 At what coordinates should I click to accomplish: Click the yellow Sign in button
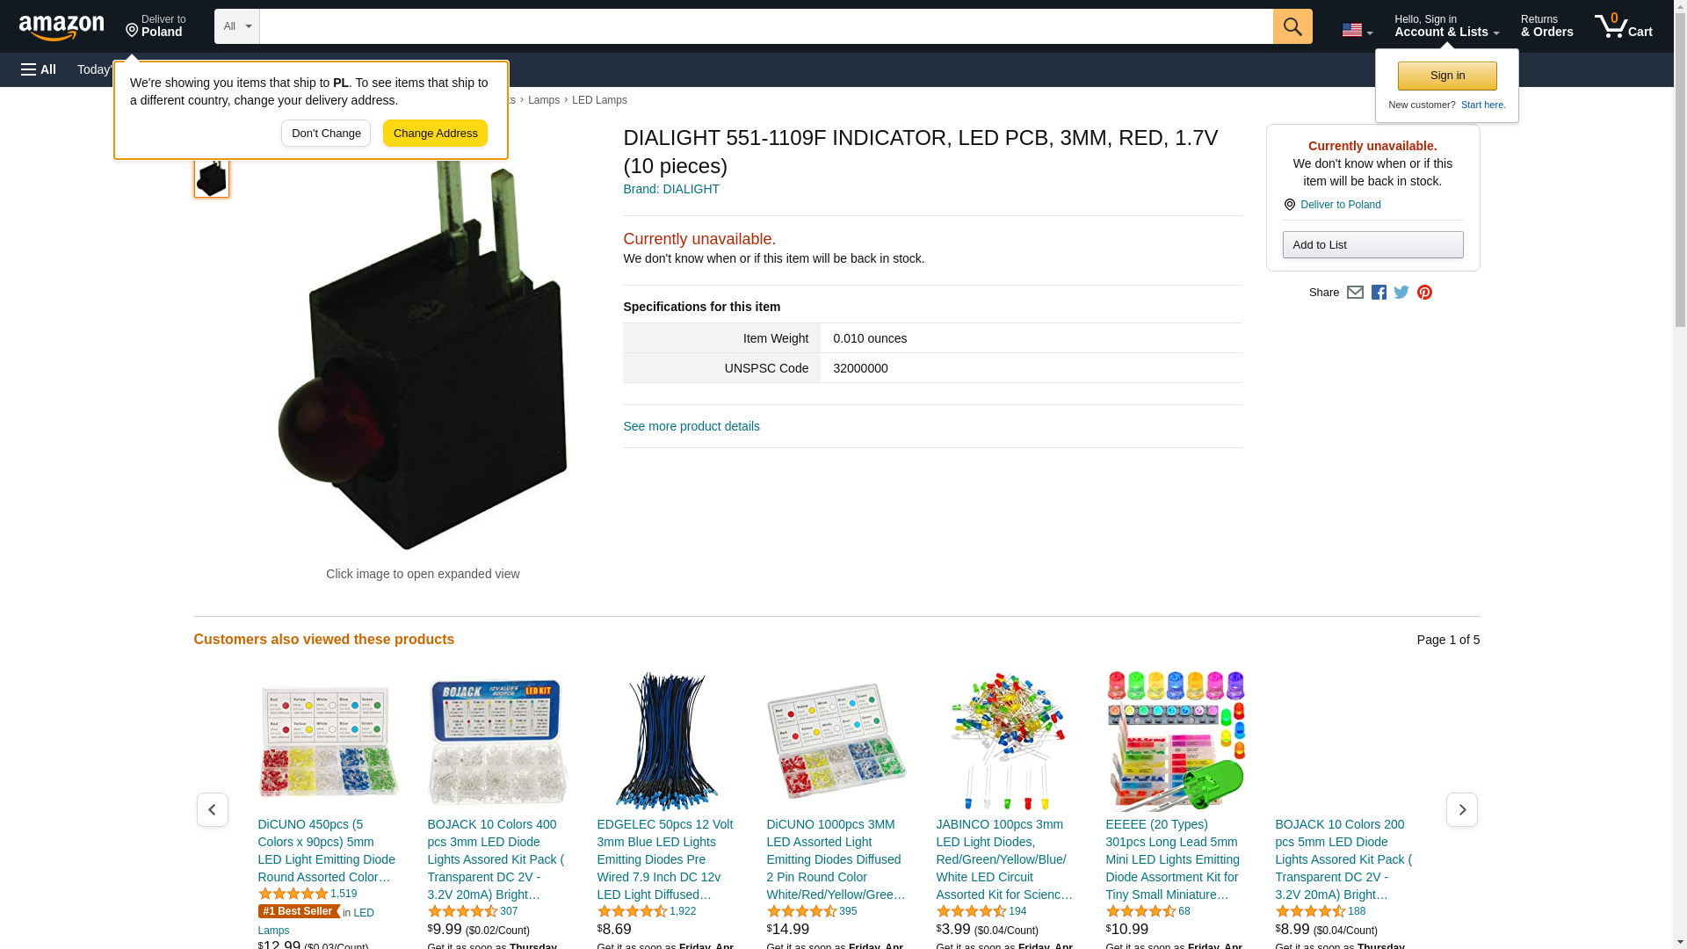1447,76
